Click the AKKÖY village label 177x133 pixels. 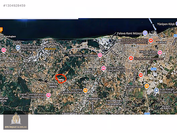pos(53,84)
